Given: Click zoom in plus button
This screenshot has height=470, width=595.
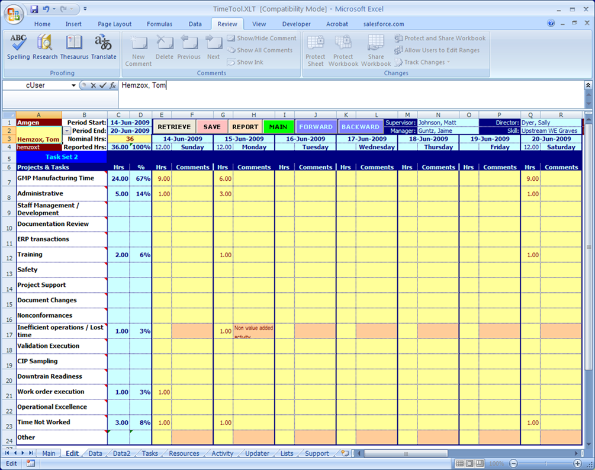Looking at the screenshot, I should [577, 463].
